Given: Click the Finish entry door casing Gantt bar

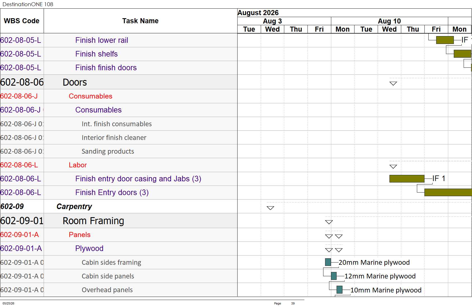Looking at the screenshot, I should pyautogui.click(x=407, y=179).
